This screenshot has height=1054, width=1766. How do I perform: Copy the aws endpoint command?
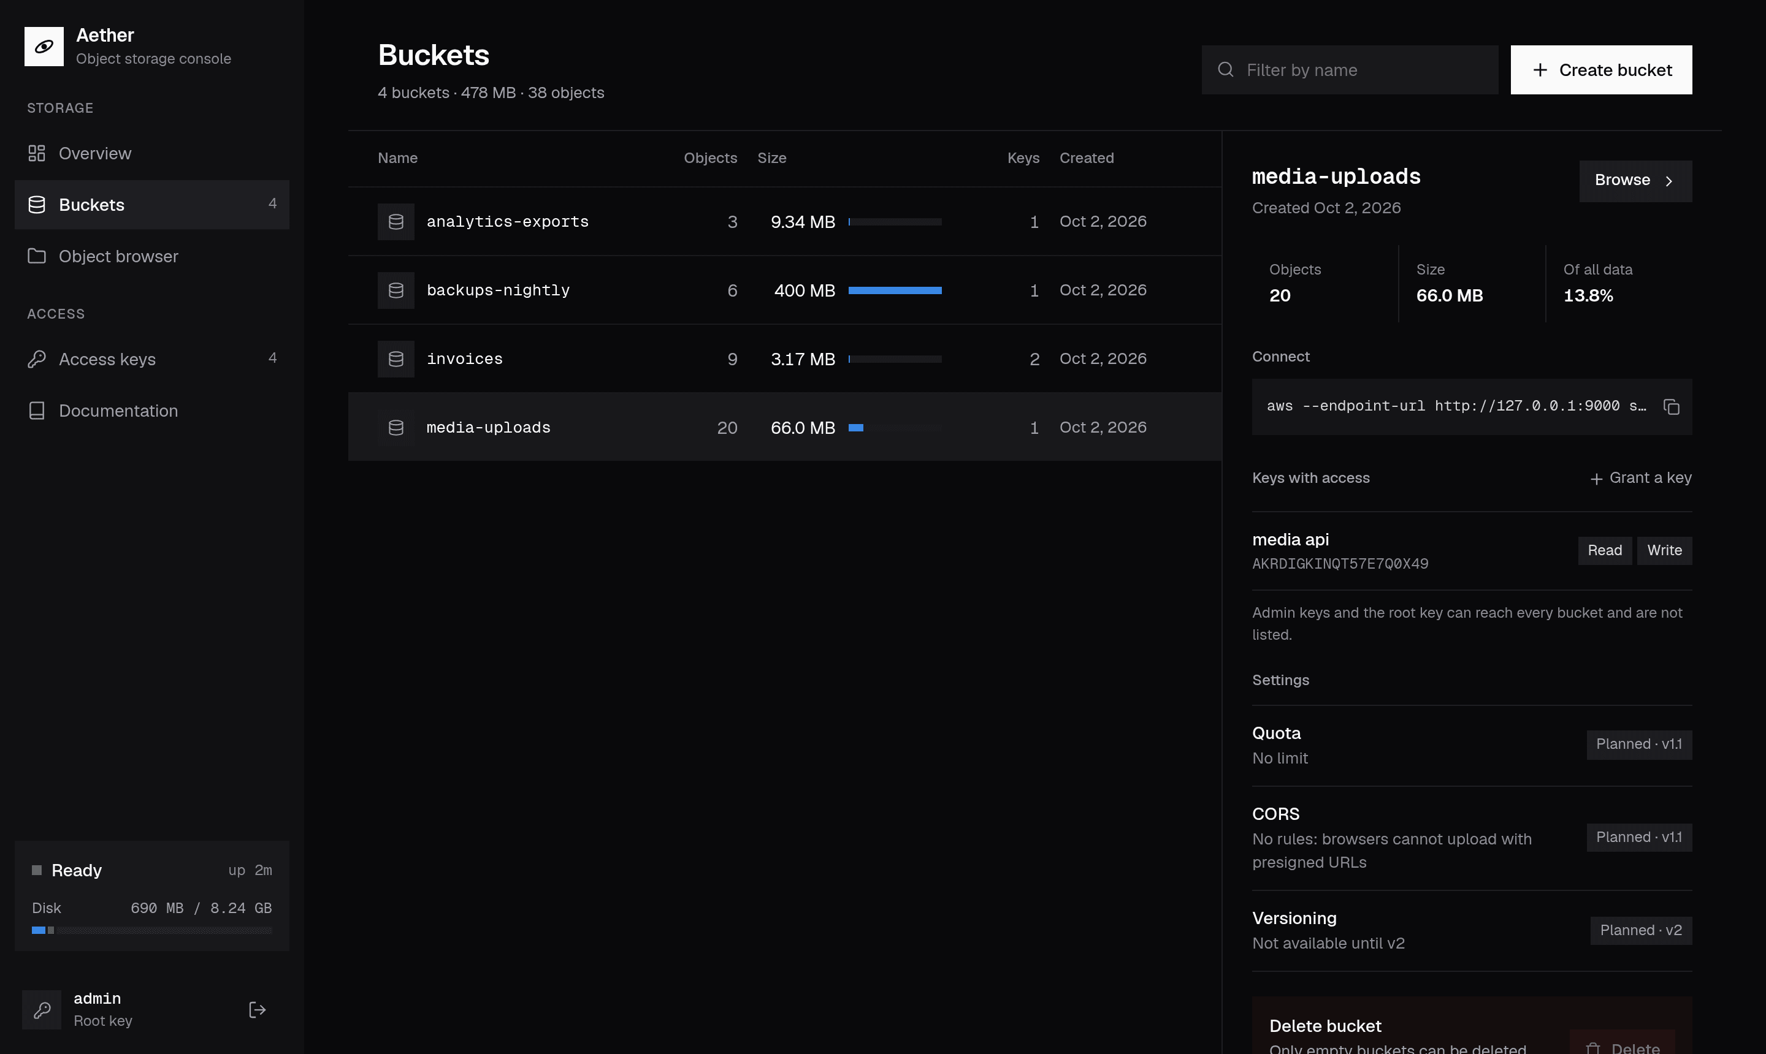(1672, 407)
